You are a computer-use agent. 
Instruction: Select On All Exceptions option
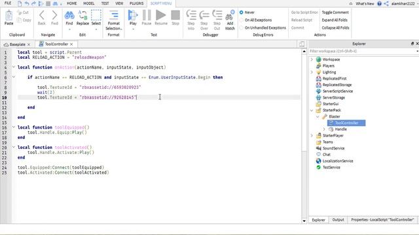[x=242, y=20]
